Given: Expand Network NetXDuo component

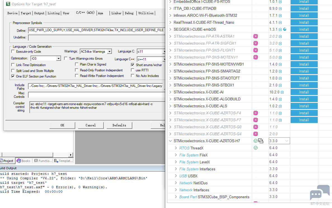Looking at the screenshot, I should (x=176, y=183).
